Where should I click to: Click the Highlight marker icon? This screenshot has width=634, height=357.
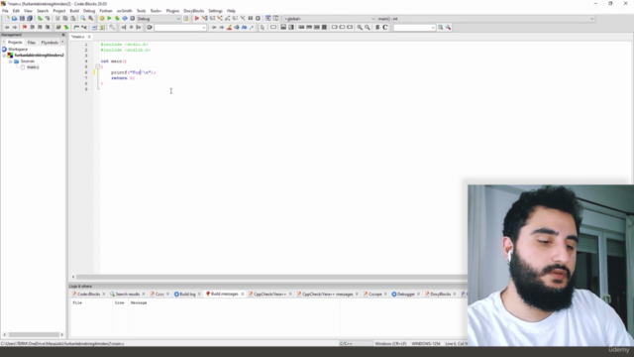pyautogui.click(x=229, y=27)
